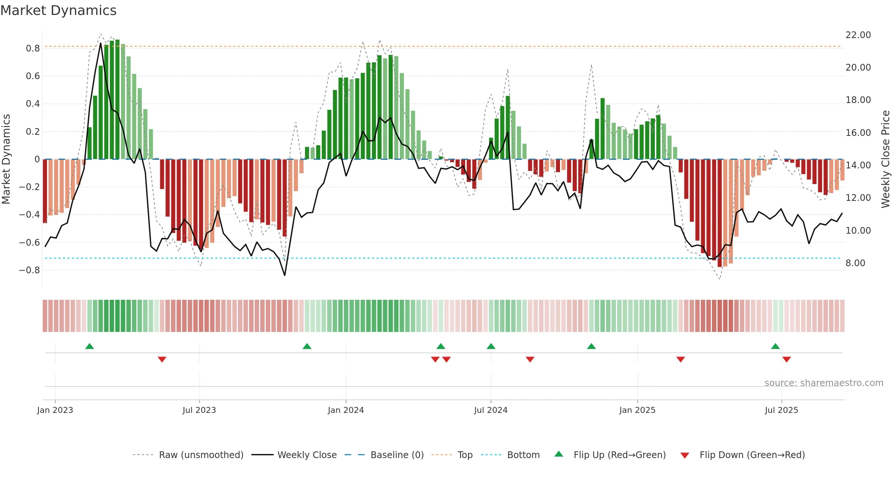Select the last Flip Up marker near Jul 2025

click(775, 346)
